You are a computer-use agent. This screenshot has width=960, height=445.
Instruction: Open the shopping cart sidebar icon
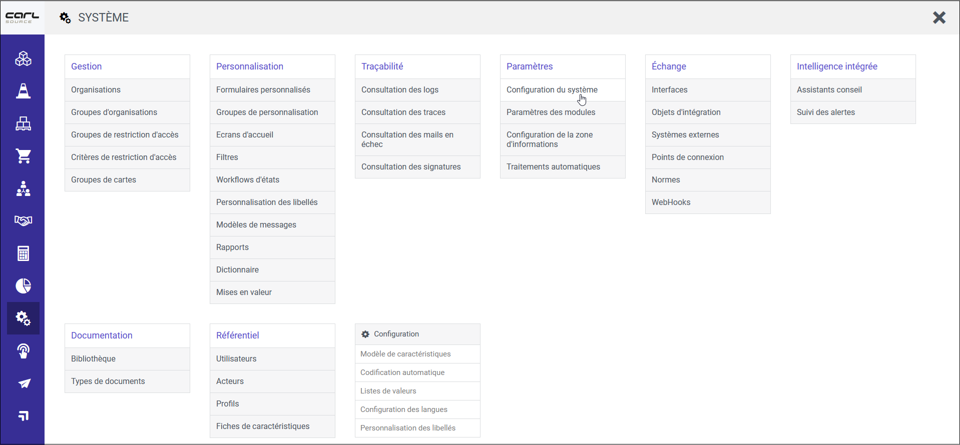click(23, 156)
